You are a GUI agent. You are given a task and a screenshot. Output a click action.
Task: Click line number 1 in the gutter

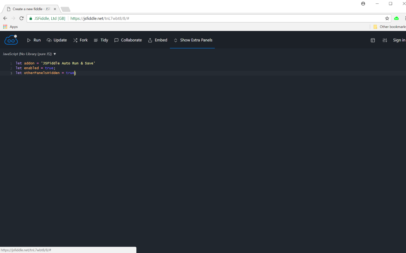[11, 64]
